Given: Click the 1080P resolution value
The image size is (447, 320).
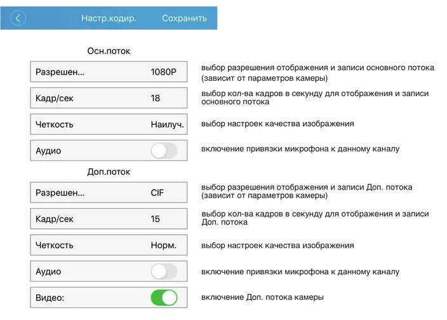Looking at the screenshot, I should tap(164, 72).
